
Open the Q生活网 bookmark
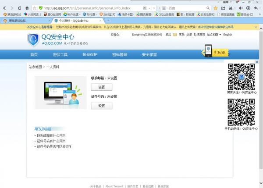[x=52, y=14]
